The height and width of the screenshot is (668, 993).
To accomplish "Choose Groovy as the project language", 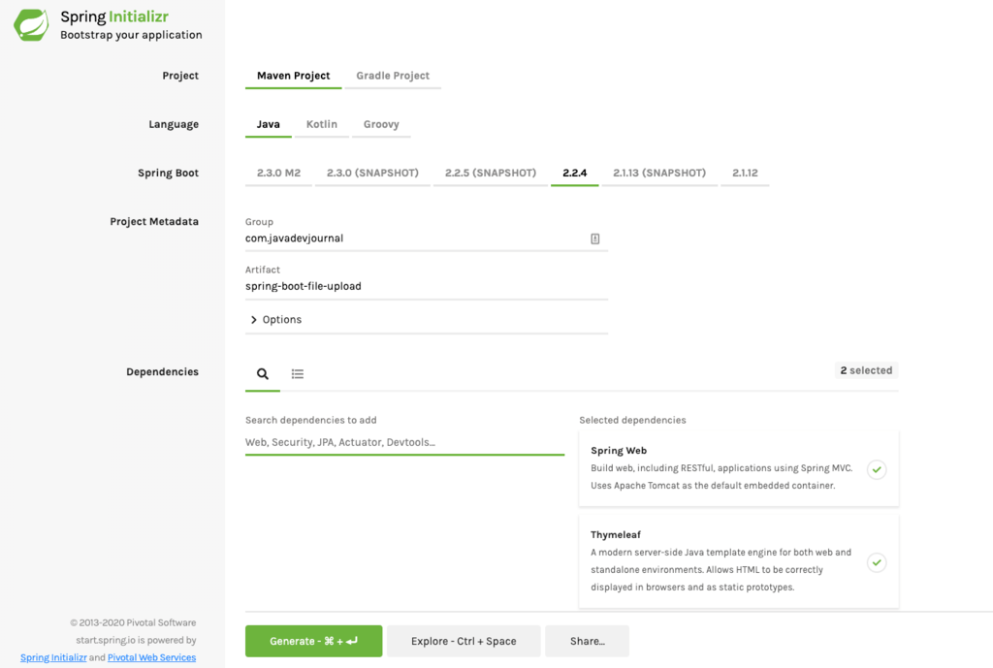I will pos(381,124).
